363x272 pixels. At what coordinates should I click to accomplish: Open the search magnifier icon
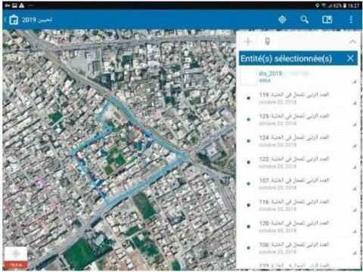[305, 20]
